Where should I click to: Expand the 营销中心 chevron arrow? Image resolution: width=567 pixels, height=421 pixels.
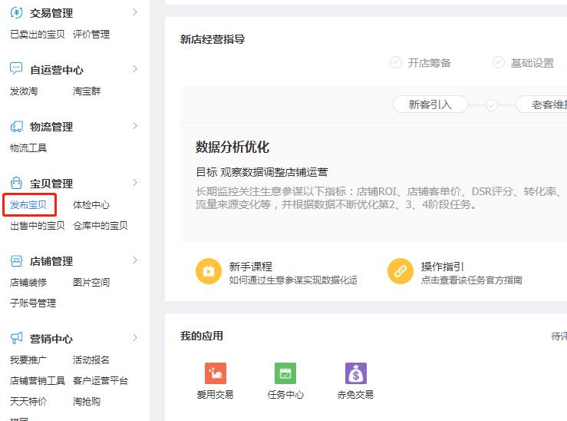135,338
